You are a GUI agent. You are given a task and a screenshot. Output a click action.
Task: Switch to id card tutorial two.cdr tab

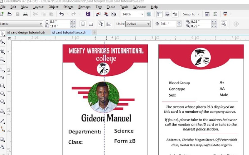point(69,32)
